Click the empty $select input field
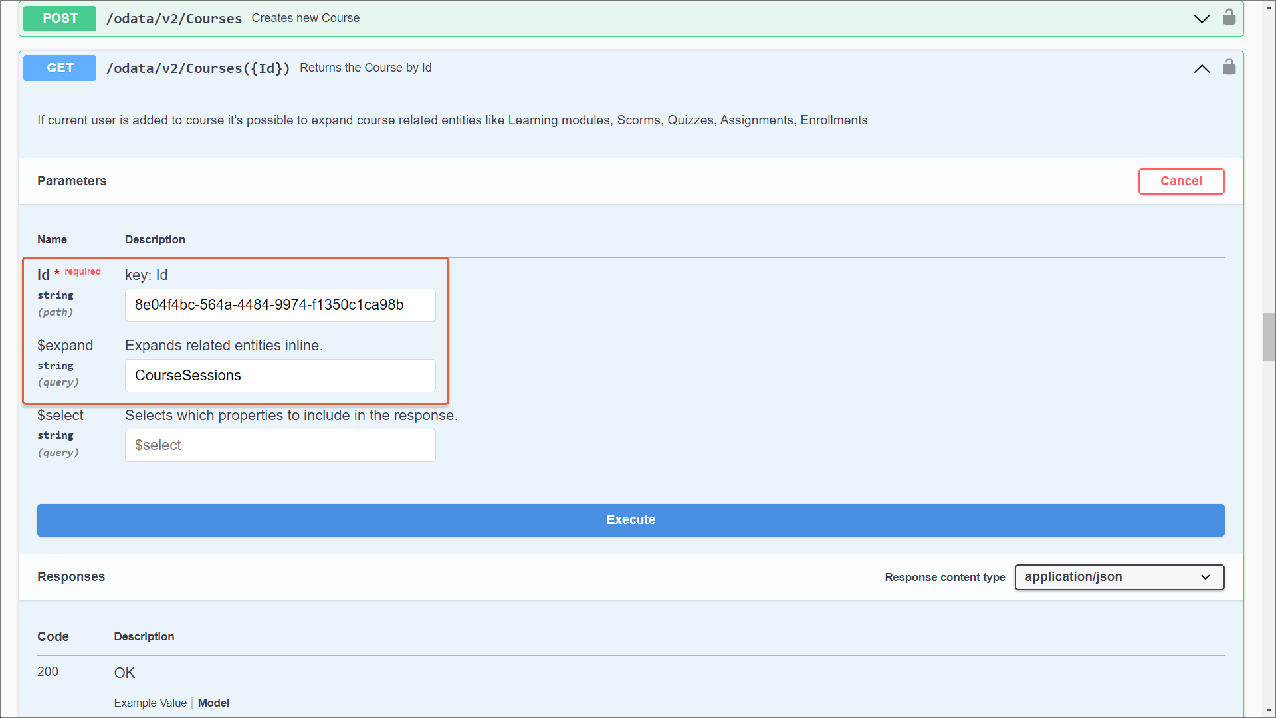The width and height of the screenshot is (1276, 718). 280,445
